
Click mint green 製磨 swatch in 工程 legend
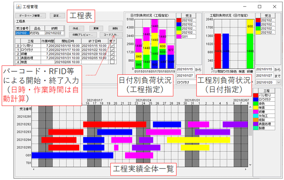tap(256, 128)
